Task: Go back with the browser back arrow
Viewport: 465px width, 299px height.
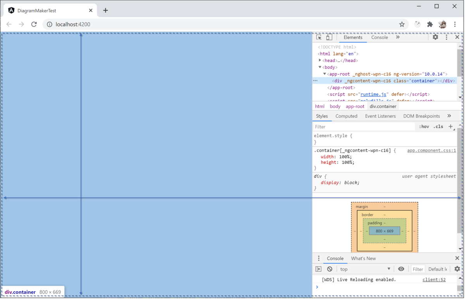Action: click(9, 24)
